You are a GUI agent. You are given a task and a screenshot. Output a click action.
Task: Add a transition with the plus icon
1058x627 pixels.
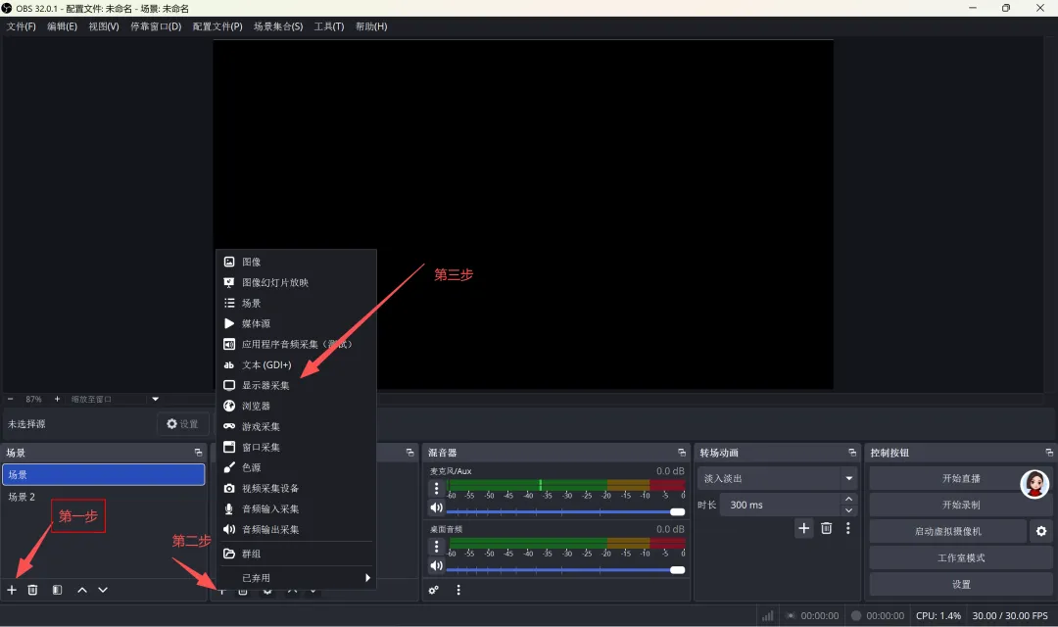[803, 528]
